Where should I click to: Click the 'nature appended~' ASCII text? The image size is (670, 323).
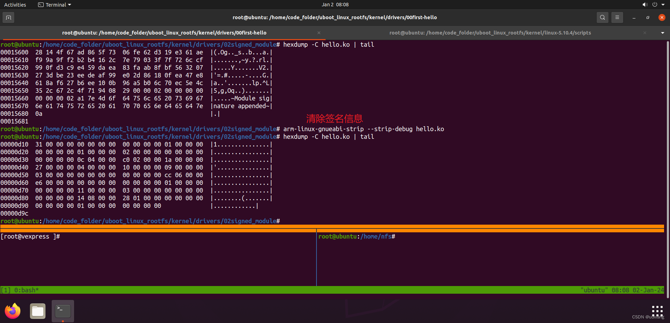(x=241, y=106)
